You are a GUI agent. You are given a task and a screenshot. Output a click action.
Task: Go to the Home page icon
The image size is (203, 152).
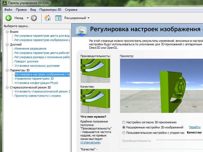(48, 18)
